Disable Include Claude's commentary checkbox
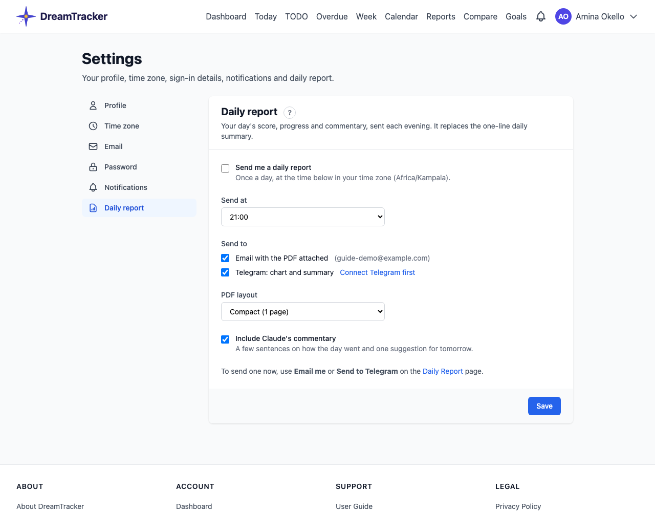Viewport: 655px width, 512px height. tap(225, 339)
